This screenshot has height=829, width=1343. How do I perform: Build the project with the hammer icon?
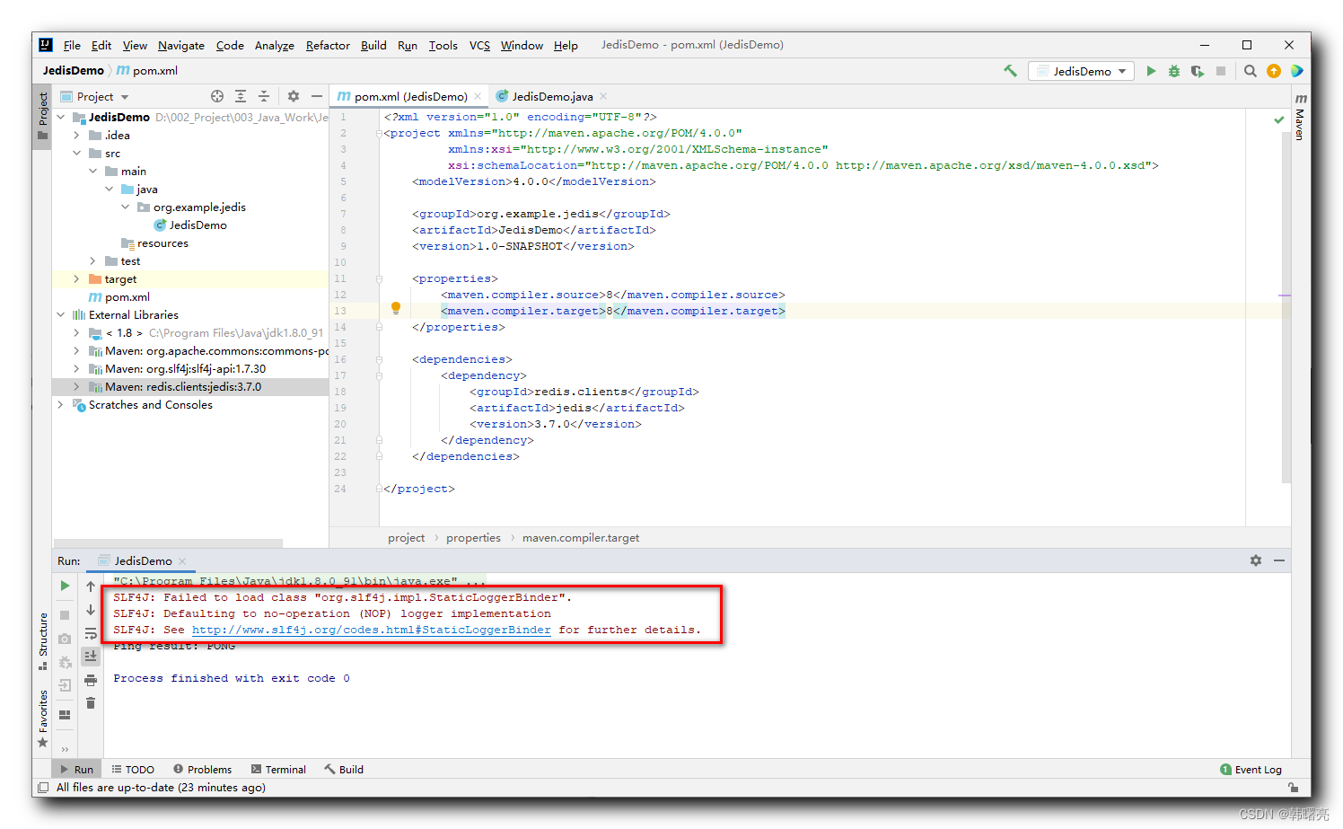point(1010,71)
